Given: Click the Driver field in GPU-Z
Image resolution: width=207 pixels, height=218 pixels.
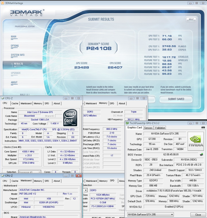Looking at the screenshot, I should point(174,191).
